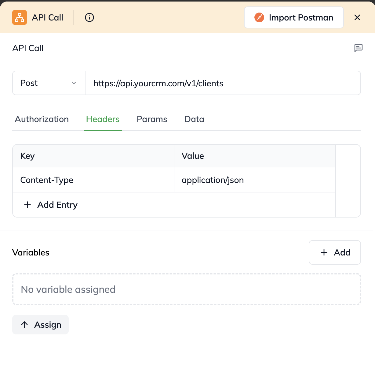Image resolution: width=375 pixels, height=365 pixels.
Task: Click the Postman logo icon
Action: point(259,17)
